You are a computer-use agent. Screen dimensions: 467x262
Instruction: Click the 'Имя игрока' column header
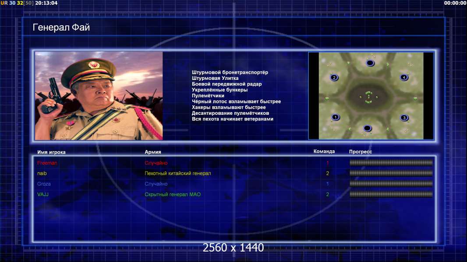(x=52, y=152)
